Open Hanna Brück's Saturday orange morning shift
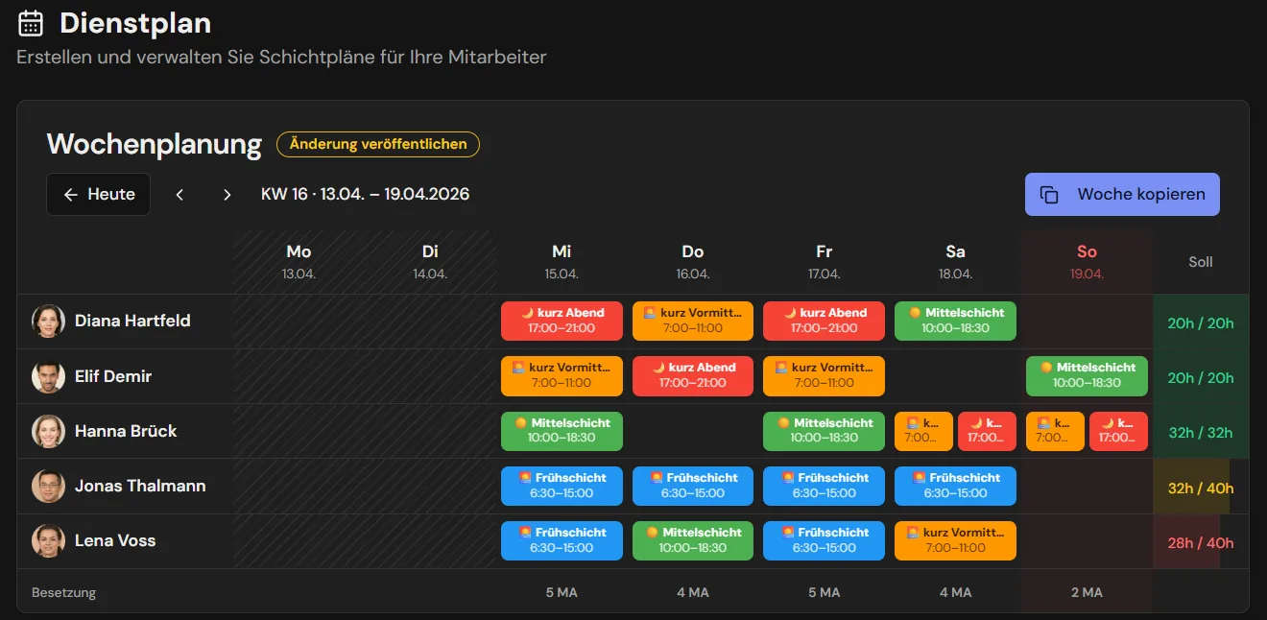The image size is (1267, 620). (923, 431)
